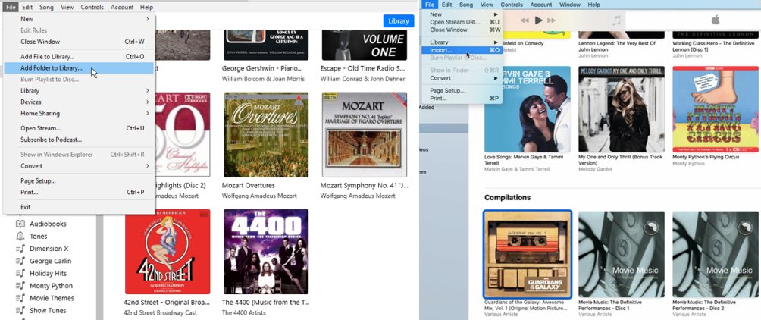
Task: Click the fast-forward button in Mac iTunes
Action: click(551, 20)
